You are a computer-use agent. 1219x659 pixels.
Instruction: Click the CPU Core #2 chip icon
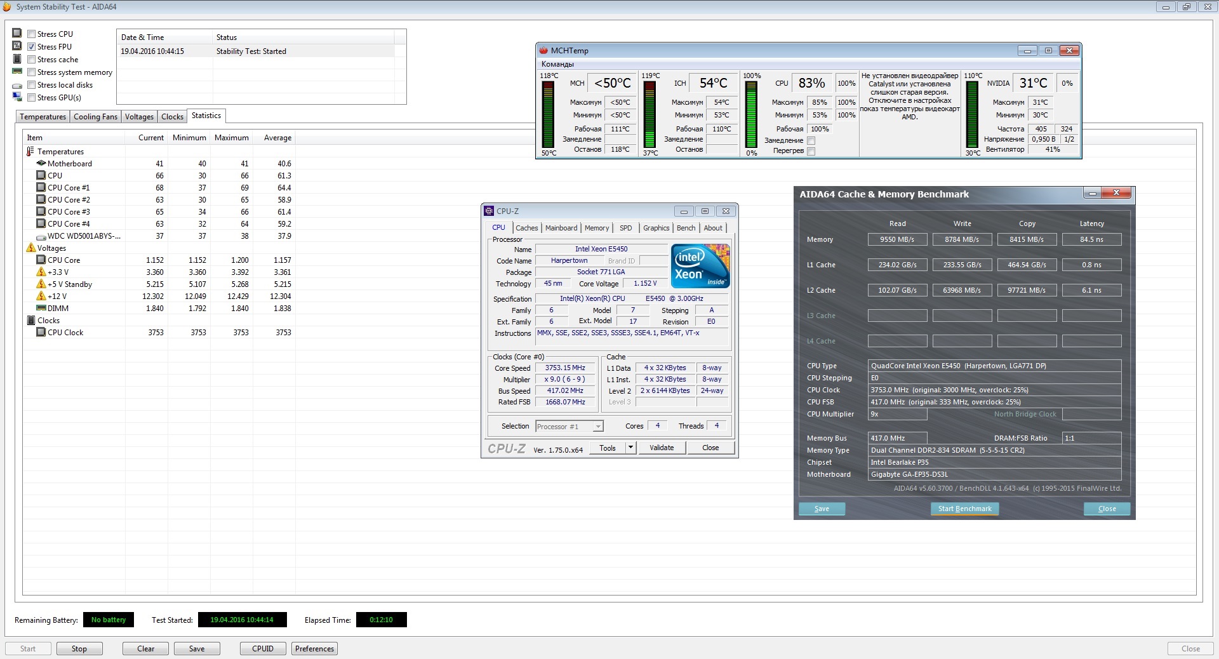[x=41, y=199]
